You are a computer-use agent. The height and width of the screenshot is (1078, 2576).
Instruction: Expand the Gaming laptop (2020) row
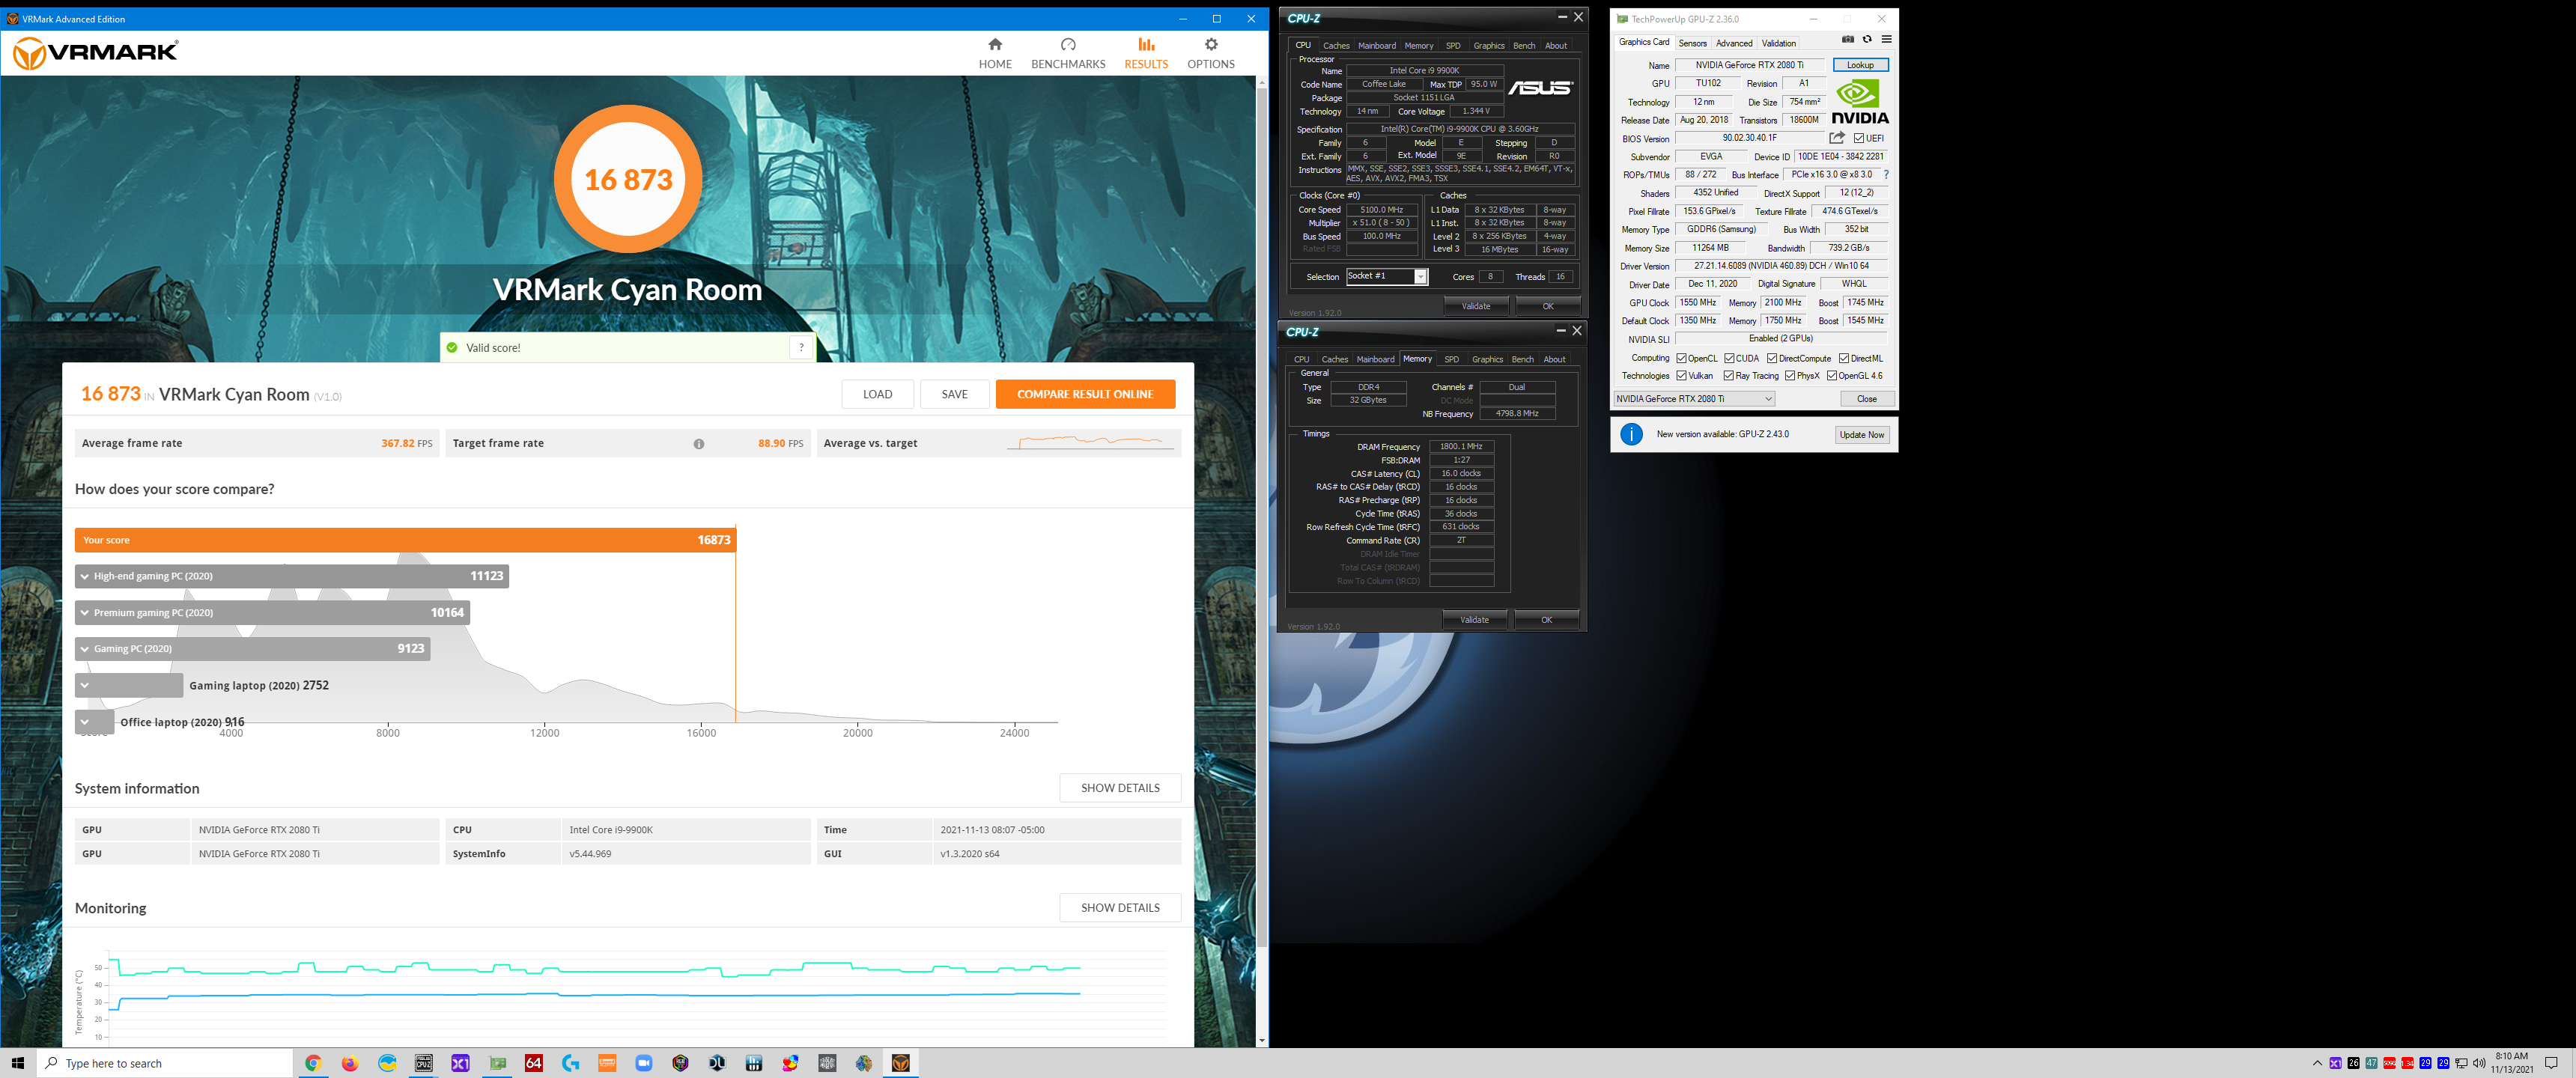pyautogui.click(x=129, y=685)
